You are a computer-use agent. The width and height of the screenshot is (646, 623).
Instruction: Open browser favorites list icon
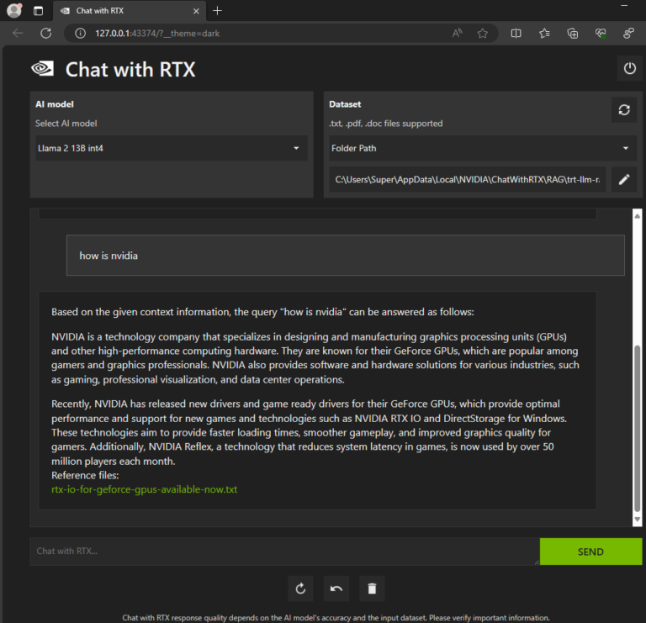pyautogui.click(x=544, y=34)
